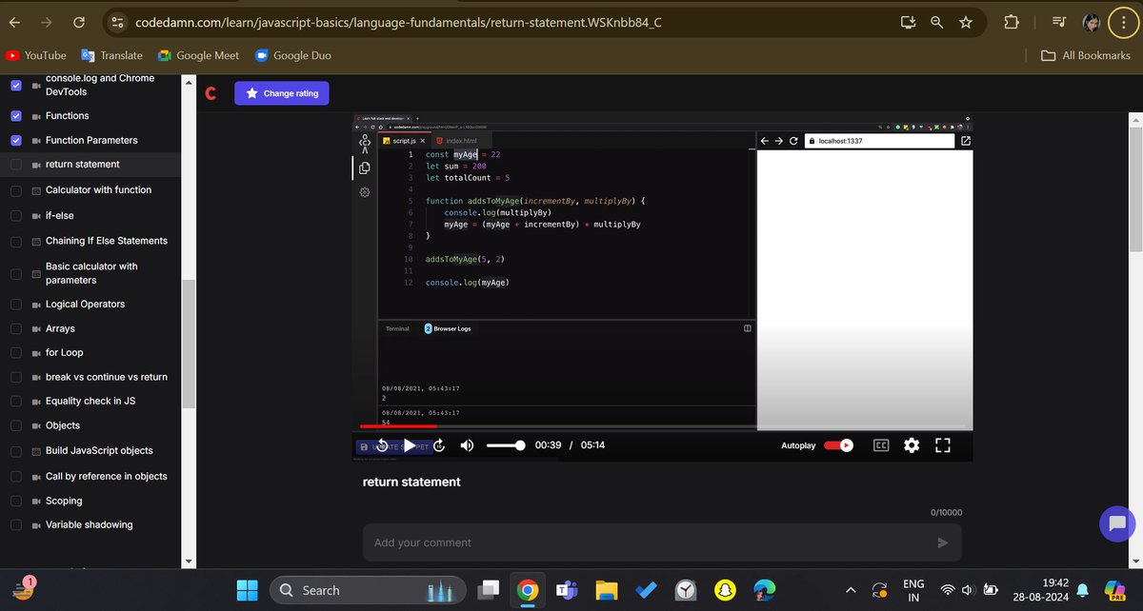Click the Add your comment field
The height and width of the screenshot is (611, 1143).
click(662, 542)
